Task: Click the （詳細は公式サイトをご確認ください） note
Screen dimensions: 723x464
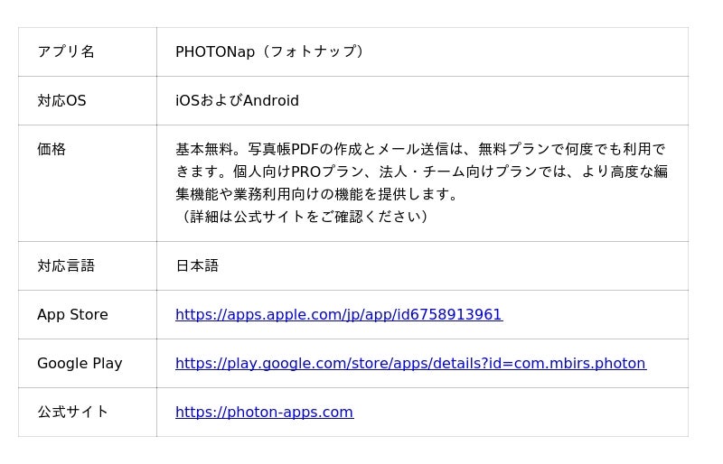Action: tap(302, 217)
